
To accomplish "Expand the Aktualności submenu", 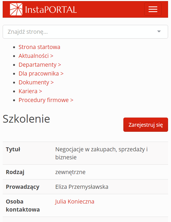I will coord(52,56).
